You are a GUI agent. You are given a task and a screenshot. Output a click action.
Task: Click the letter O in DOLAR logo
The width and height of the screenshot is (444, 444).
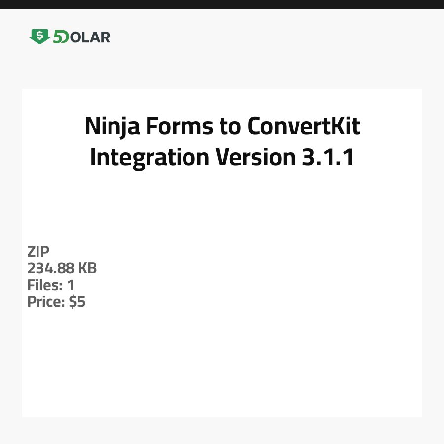pos(75,37)
